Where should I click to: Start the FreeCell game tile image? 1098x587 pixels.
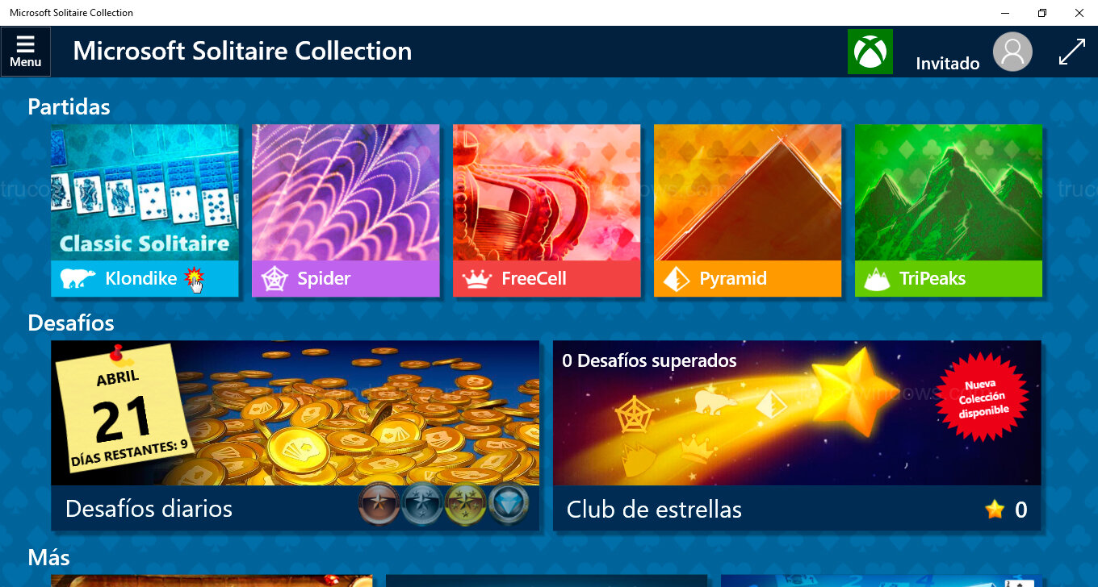[547, 192]
